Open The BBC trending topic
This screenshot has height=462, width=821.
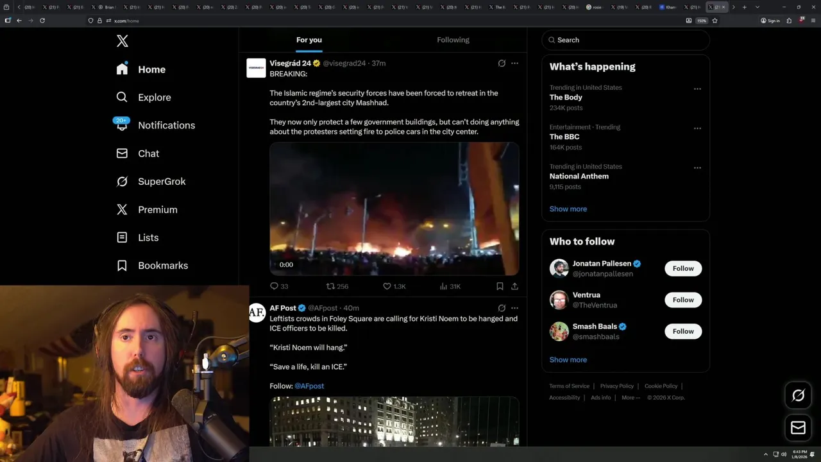[x=564, y=137]
